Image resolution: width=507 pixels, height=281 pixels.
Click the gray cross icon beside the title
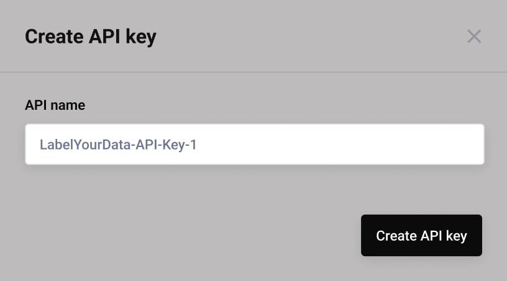coord(474,37)
